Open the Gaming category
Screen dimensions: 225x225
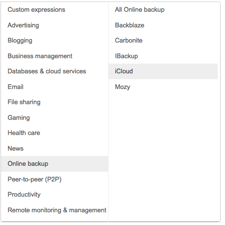[54, 117]
